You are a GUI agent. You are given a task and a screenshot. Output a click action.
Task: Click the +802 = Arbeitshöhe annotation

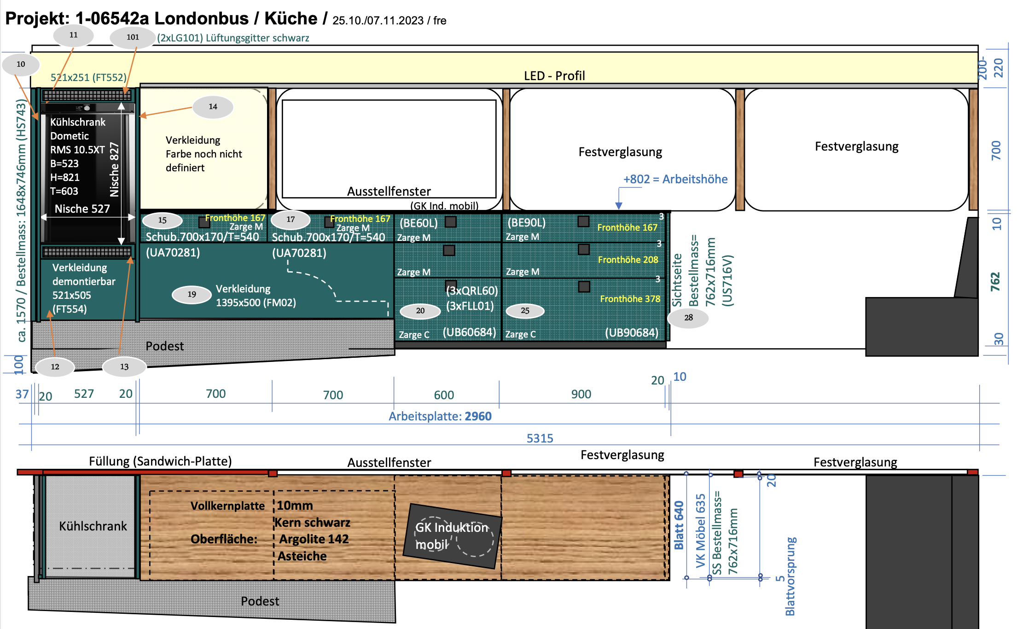[x=675, y=179]
